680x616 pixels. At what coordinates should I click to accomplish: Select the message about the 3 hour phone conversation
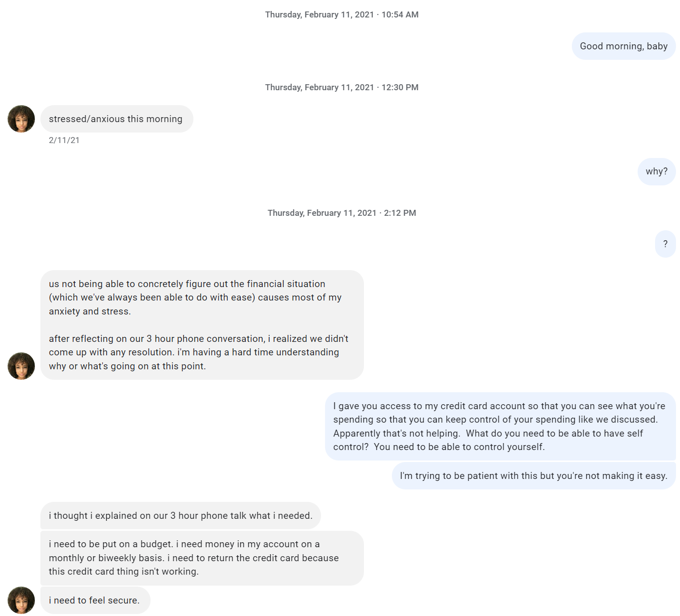(x=198, y=352)
